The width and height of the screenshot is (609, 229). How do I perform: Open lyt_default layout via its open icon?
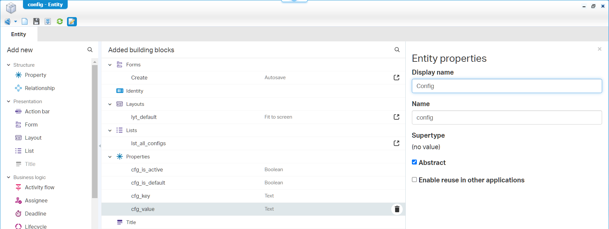coord(396,117)
